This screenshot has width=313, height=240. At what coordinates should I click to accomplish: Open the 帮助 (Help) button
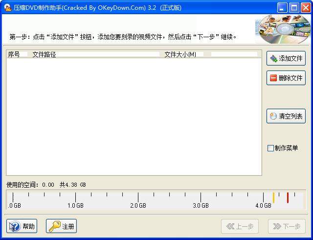(x=22, y=226)
